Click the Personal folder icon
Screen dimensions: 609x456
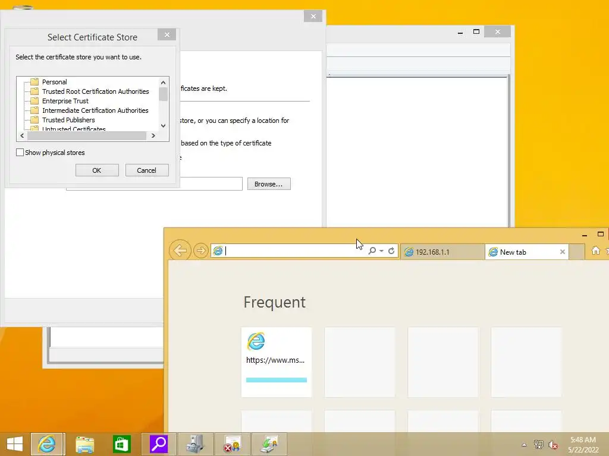[34, 82]
